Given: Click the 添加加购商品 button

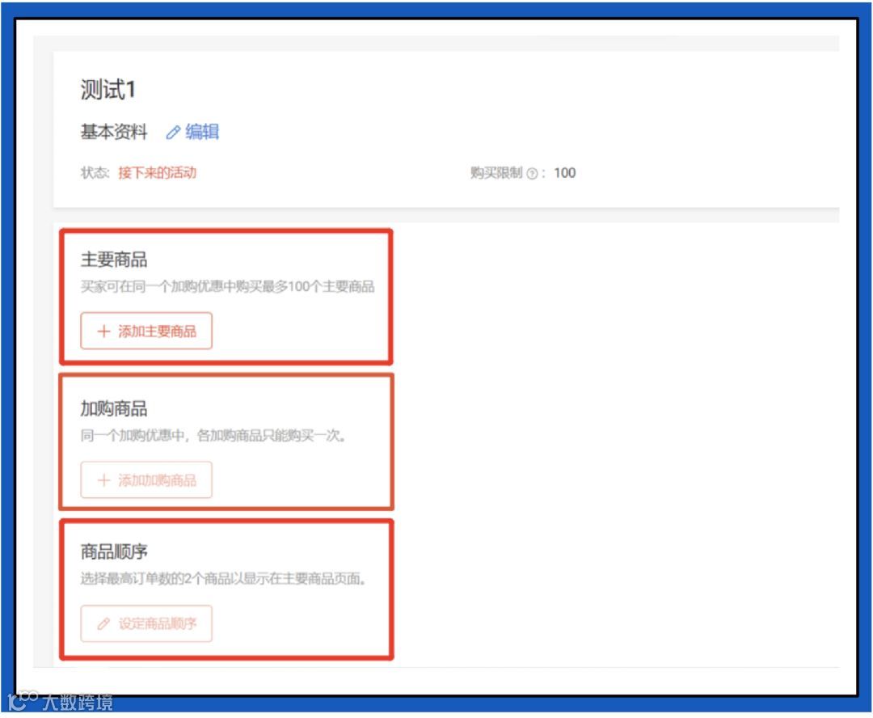Looking at the screenshot, I should click(x=146, y=479).
